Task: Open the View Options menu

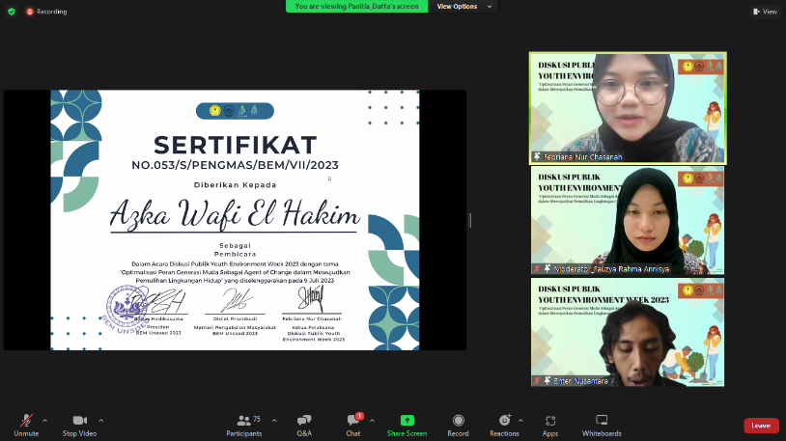Action: [462, 7]
